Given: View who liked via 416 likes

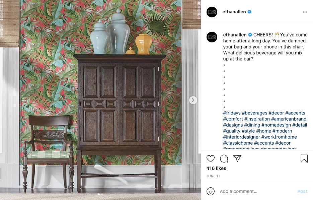Looking at the screenshot, I should click(x=216, y=168).
